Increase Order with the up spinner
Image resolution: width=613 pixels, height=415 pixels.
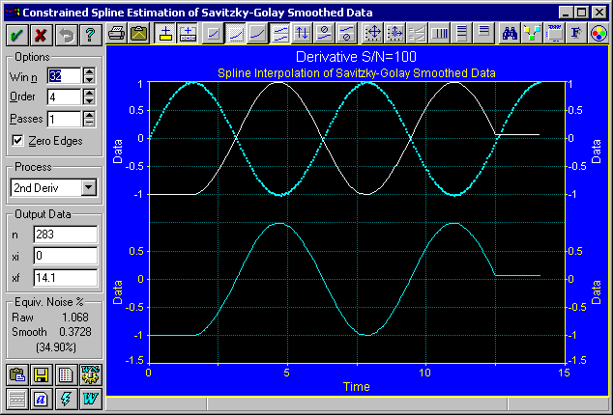pyautogui.click(x=89, y=93)
